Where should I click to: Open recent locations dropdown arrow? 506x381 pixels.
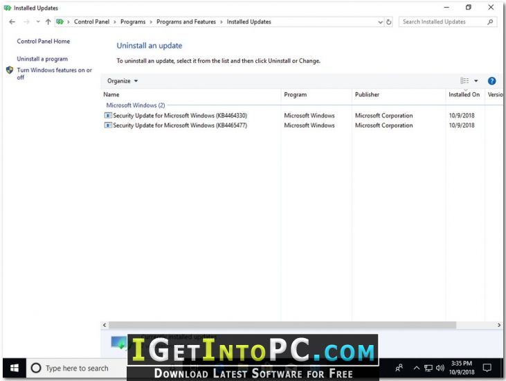[38, 21]
